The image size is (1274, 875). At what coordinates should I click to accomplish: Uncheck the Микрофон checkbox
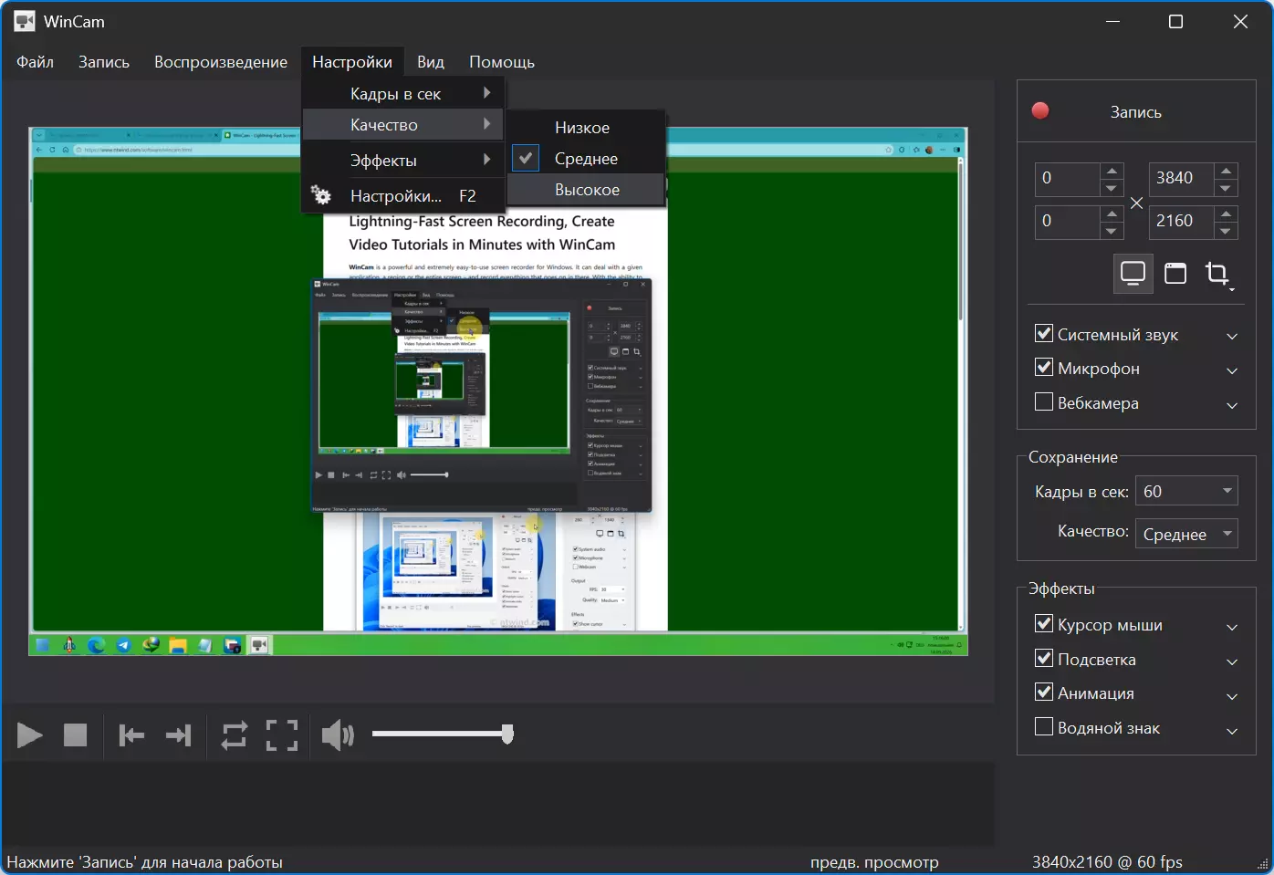click(x=1044, y=368)
